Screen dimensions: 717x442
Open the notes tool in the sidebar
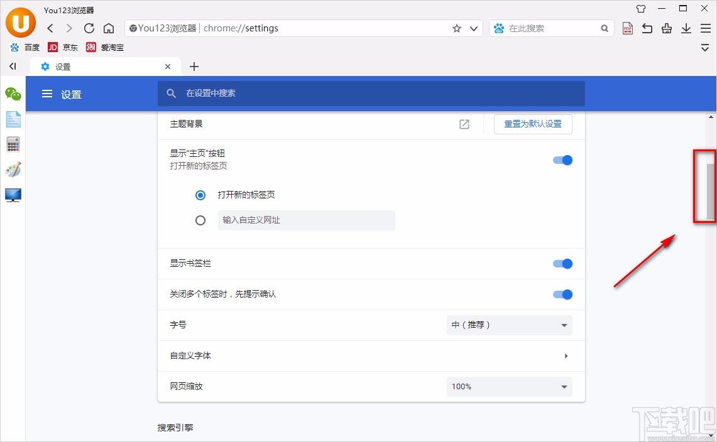13,119
